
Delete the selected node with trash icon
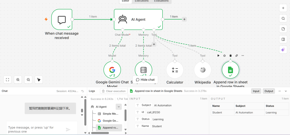[x=231, y=55]
